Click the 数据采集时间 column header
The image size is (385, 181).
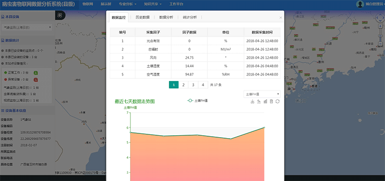coord(262,32)
